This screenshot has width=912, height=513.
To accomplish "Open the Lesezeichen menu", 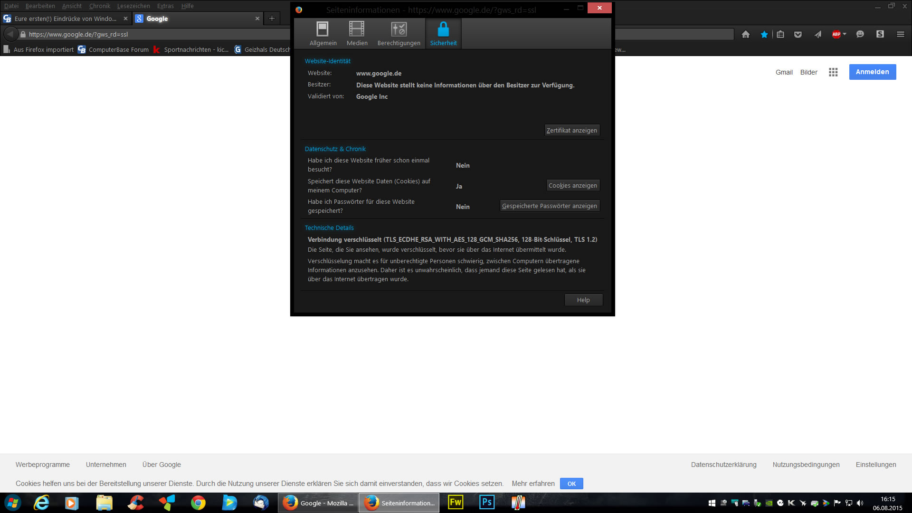I will 133,6.
